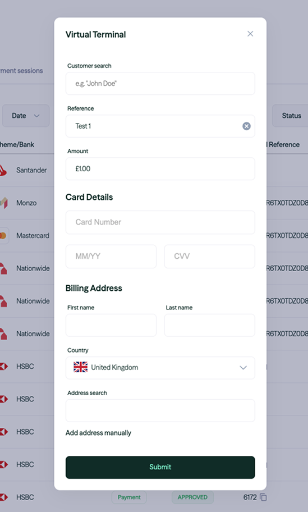Viewport: 308px width, 512px height.
Task: Click the Monzo logo icon
Action: [x=3, y=203]
